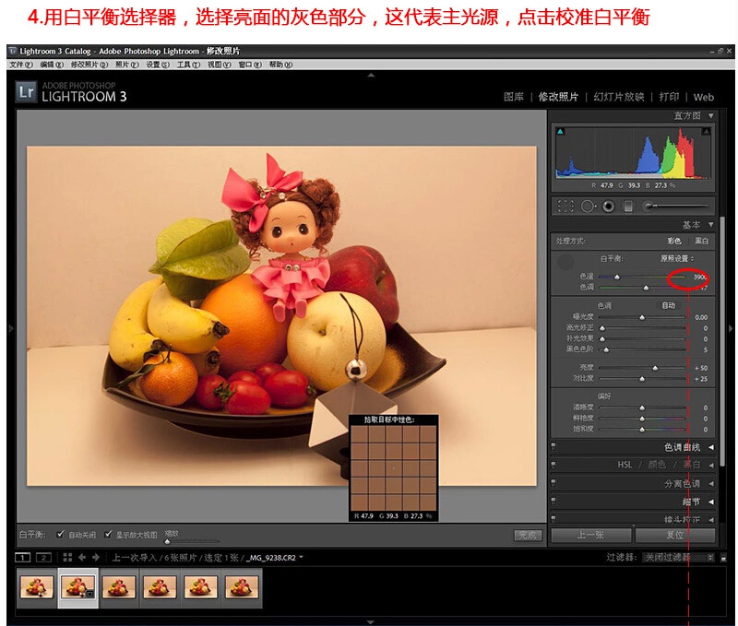Collapse the 基本 panel

(711, 224)
